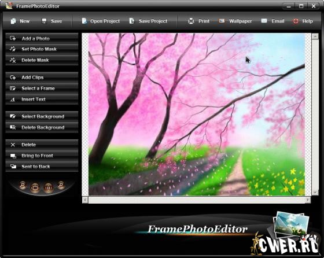Click the actual-size orb icon

(48, 187)
